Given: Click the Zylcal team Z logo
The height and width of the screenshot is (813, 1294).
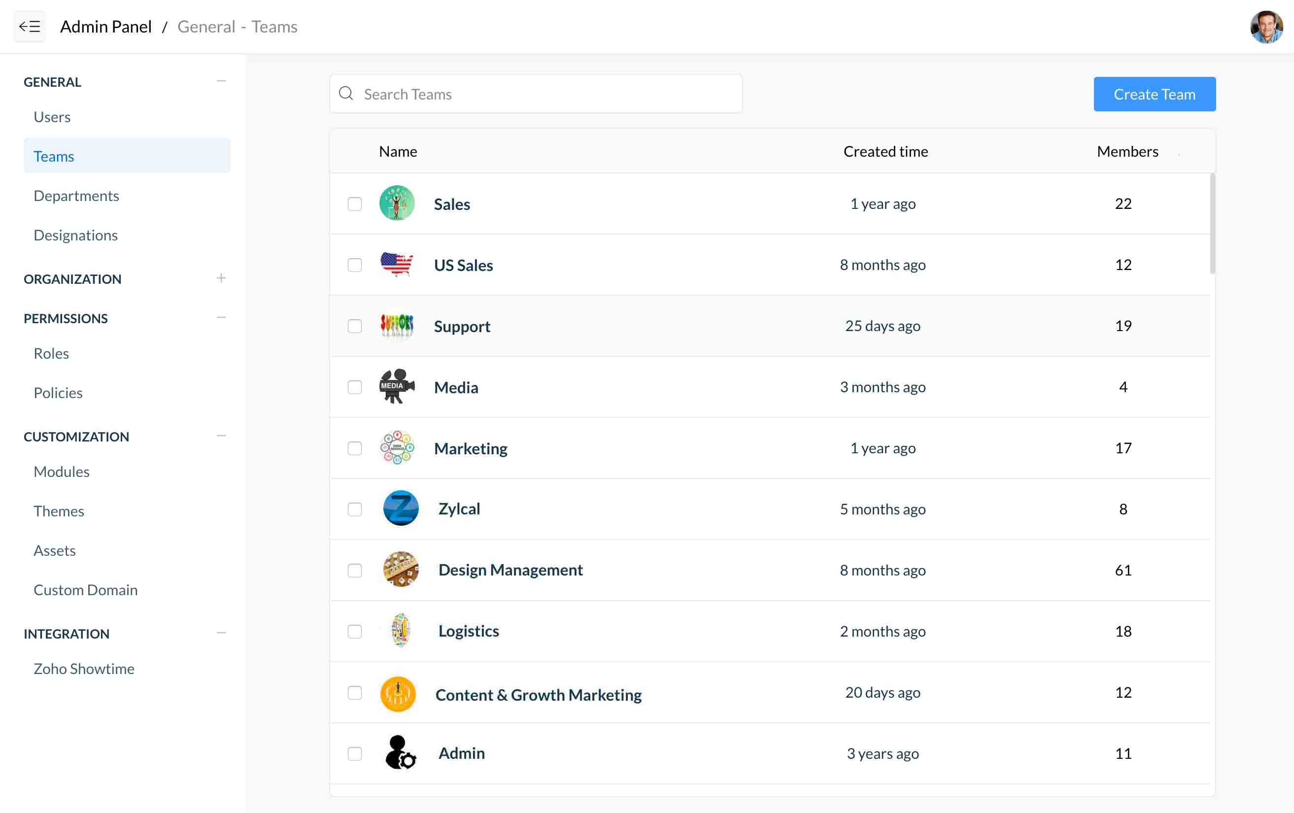Looking at the screenshot, I should point(400,508).
